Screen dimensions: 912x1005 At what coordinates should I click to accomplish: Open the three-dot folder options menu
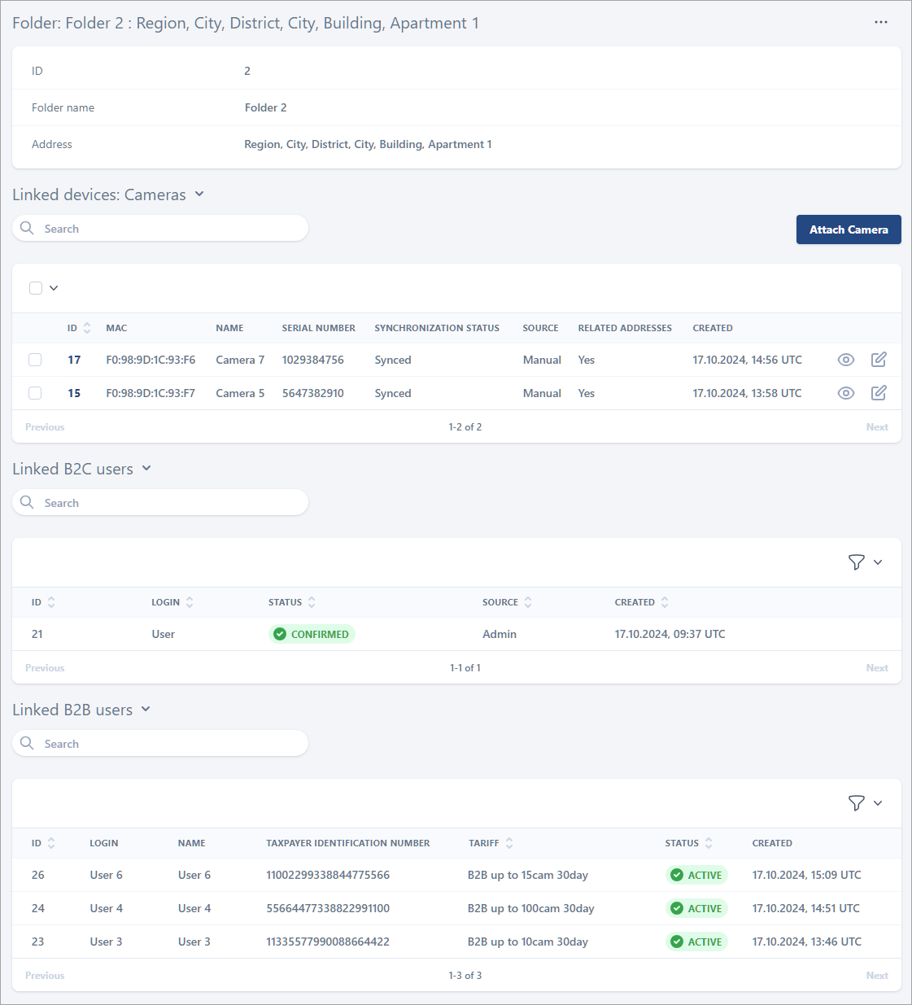tap(881, 22)
